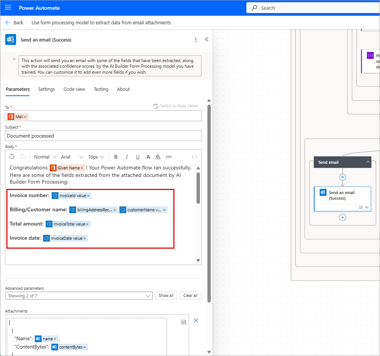Remove the Mail token from the To field
This screenshot has width=380, height=356.
click(25, 116)
